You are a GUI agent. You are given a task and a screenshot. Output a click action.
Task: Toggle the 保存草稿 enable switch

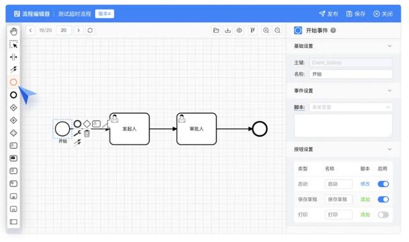pos(383,199)
